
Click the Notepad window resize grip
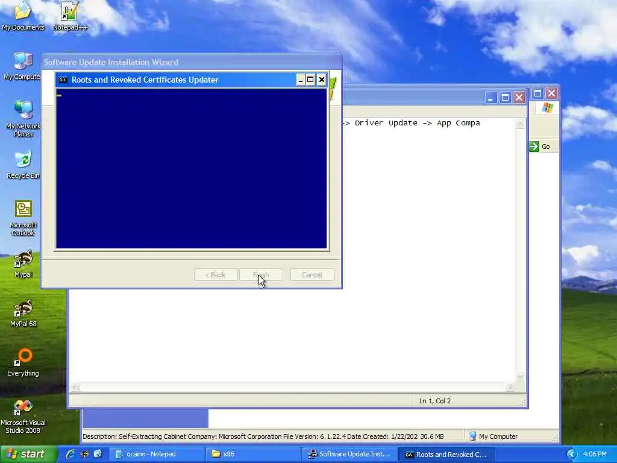(523, 403)
